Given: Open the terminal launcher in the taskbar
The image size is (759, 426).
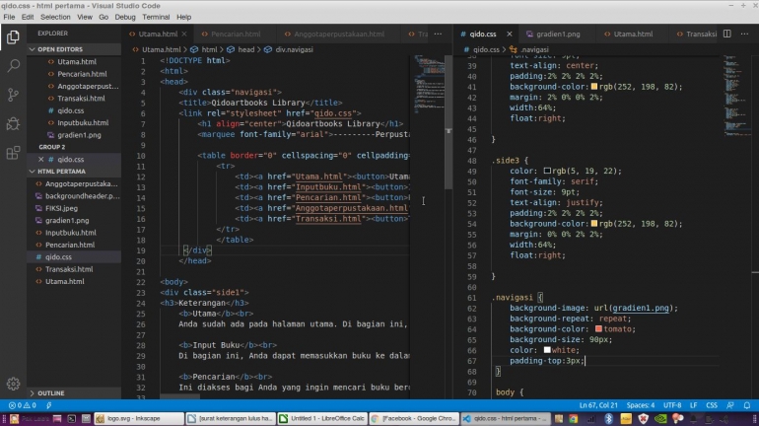Looking at the screenshot, I should point(72,419).
